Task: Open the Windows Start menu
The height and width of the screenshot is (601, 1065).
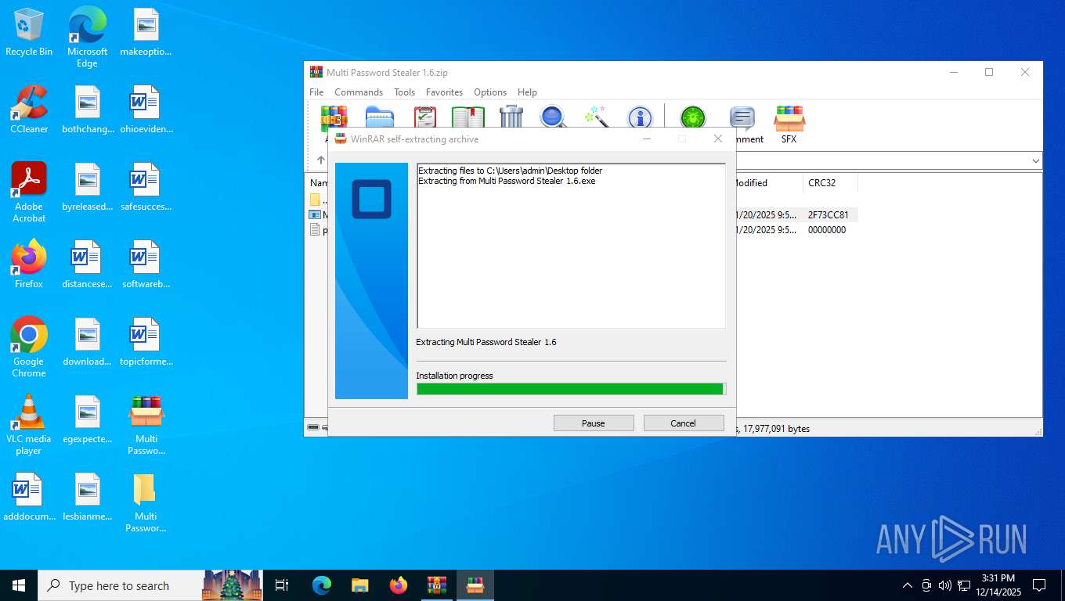Action: click(x=19, y=585)
